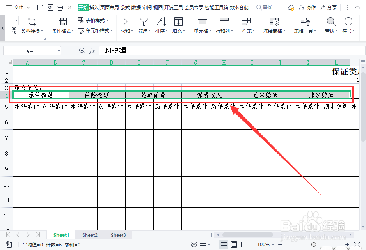Image resolution: width=366 pixels, height=250 pixels.
Task: Click the 查找 find magnifier icon in ribbon
Action: click(331, 22)
